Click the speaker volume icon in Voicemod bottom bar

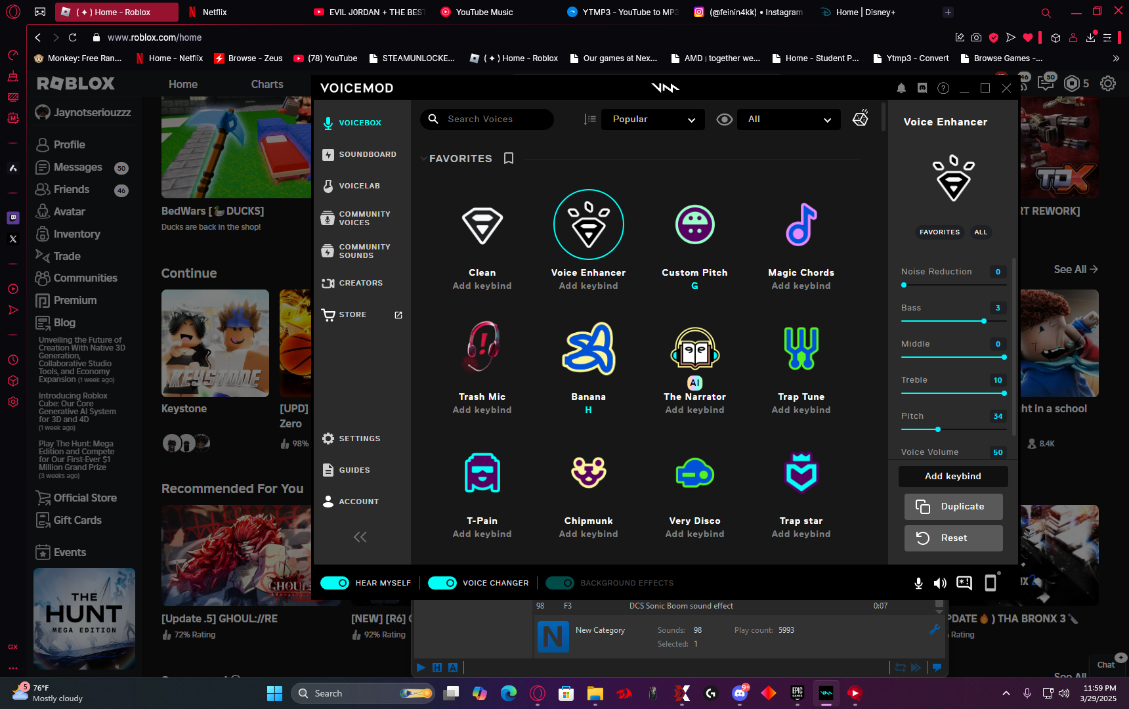[x=940, y=583]
